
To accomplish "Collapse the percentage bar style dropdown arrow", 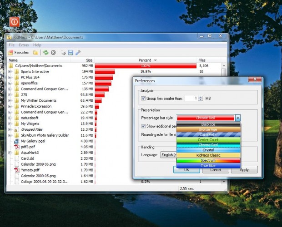I will pyautogui.click(x=238, y=118).
